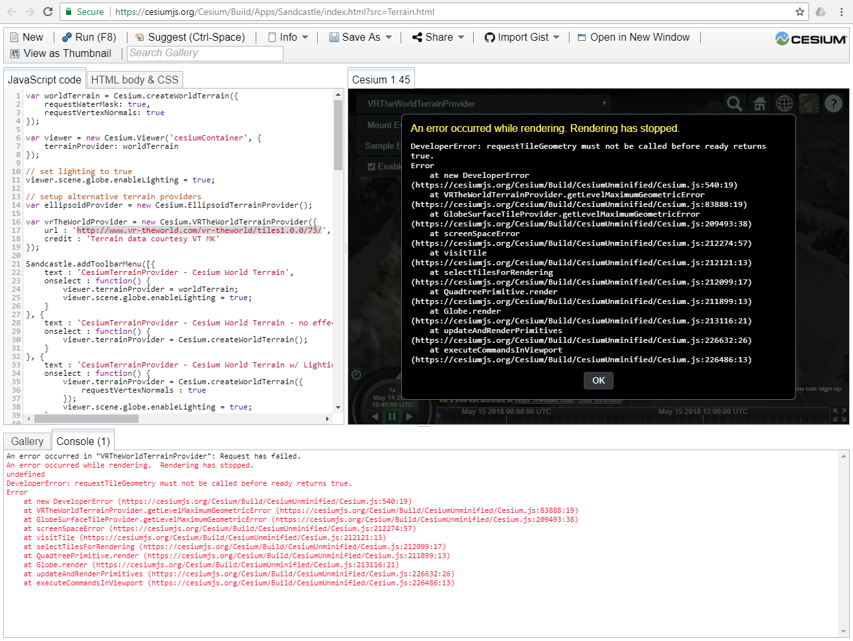Click the Mount Everest toolbar dropdown
Image resolution: width=853 pixels, height=641 pixels.
[380, 125]
